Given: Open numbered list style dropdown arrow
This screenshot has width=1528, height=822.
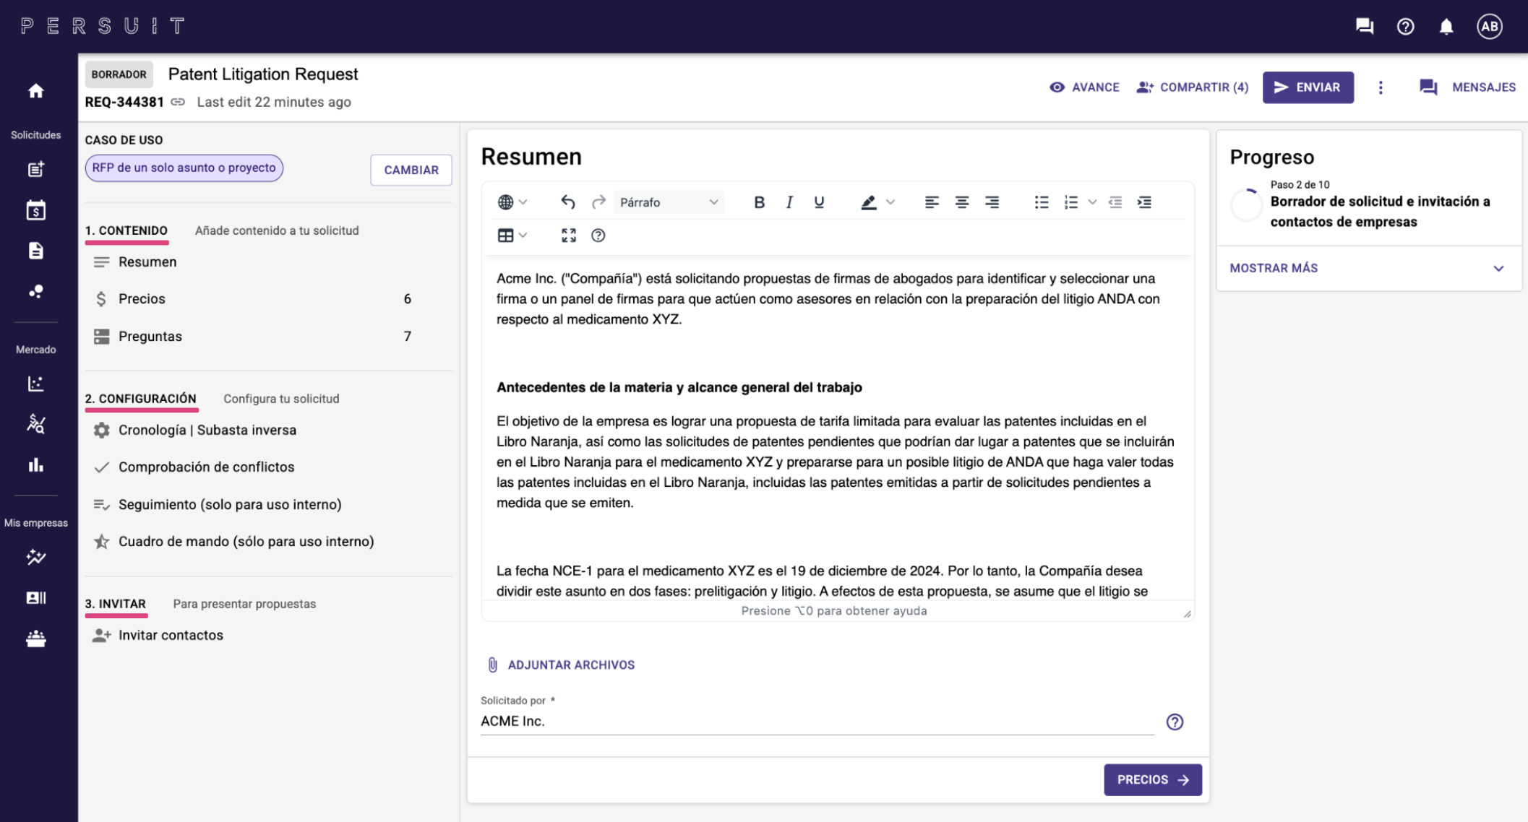Looking at the screenshot, I should pos(1092,202).
